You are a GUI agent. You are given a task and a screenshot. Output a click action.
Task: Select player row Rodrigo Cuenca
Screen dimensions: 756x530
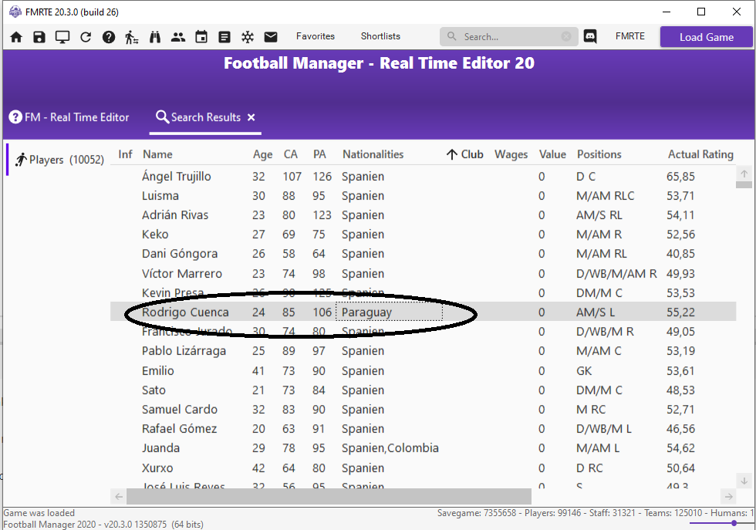[424, 312]
